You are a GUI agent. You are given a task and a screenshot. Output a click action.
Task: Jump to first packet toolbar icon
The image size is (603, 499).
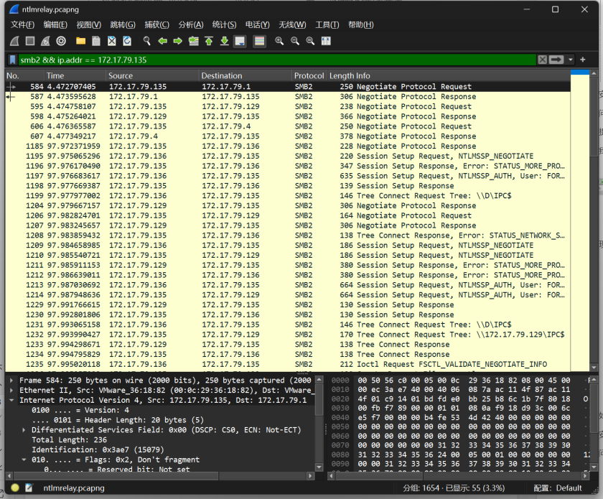tap(209, 42)
